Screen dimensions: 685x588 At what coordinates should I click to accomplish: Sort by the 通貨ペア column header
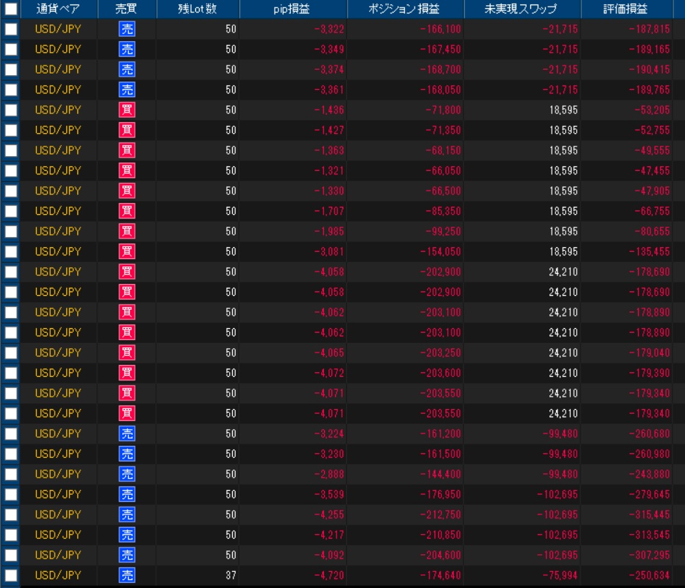pos(58,9)
